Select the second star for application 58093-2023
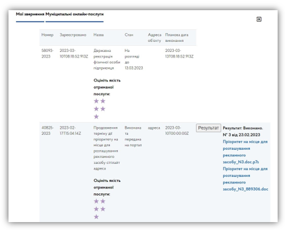285x230 pixels. (x=103, y=101)
